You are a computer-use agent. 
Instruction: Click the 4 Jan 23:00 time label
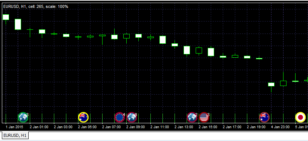click(x=280, y=127)
